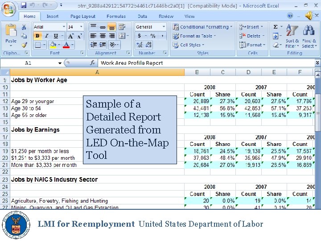Cut selection with the scissors icon
The height and width of the screenshot is (241, 321).
24,27
